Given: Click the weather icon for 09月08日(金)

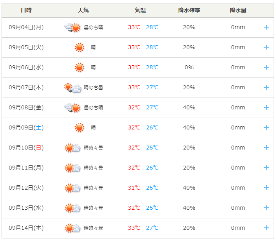Looking at the screenshot, I should (x=72, y=108).
